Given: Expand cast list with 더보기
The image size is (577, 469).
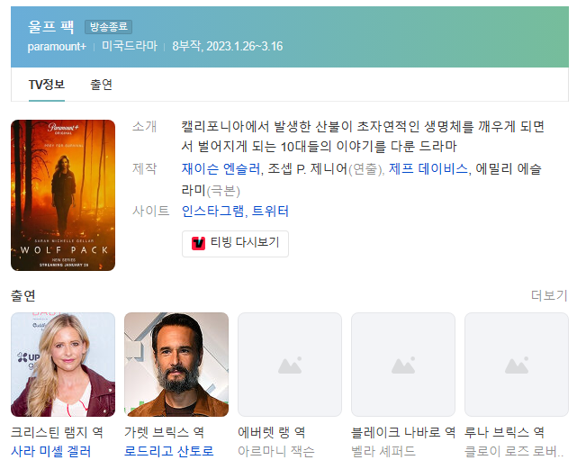Looking at the screenshot, I should click(549, 295).
